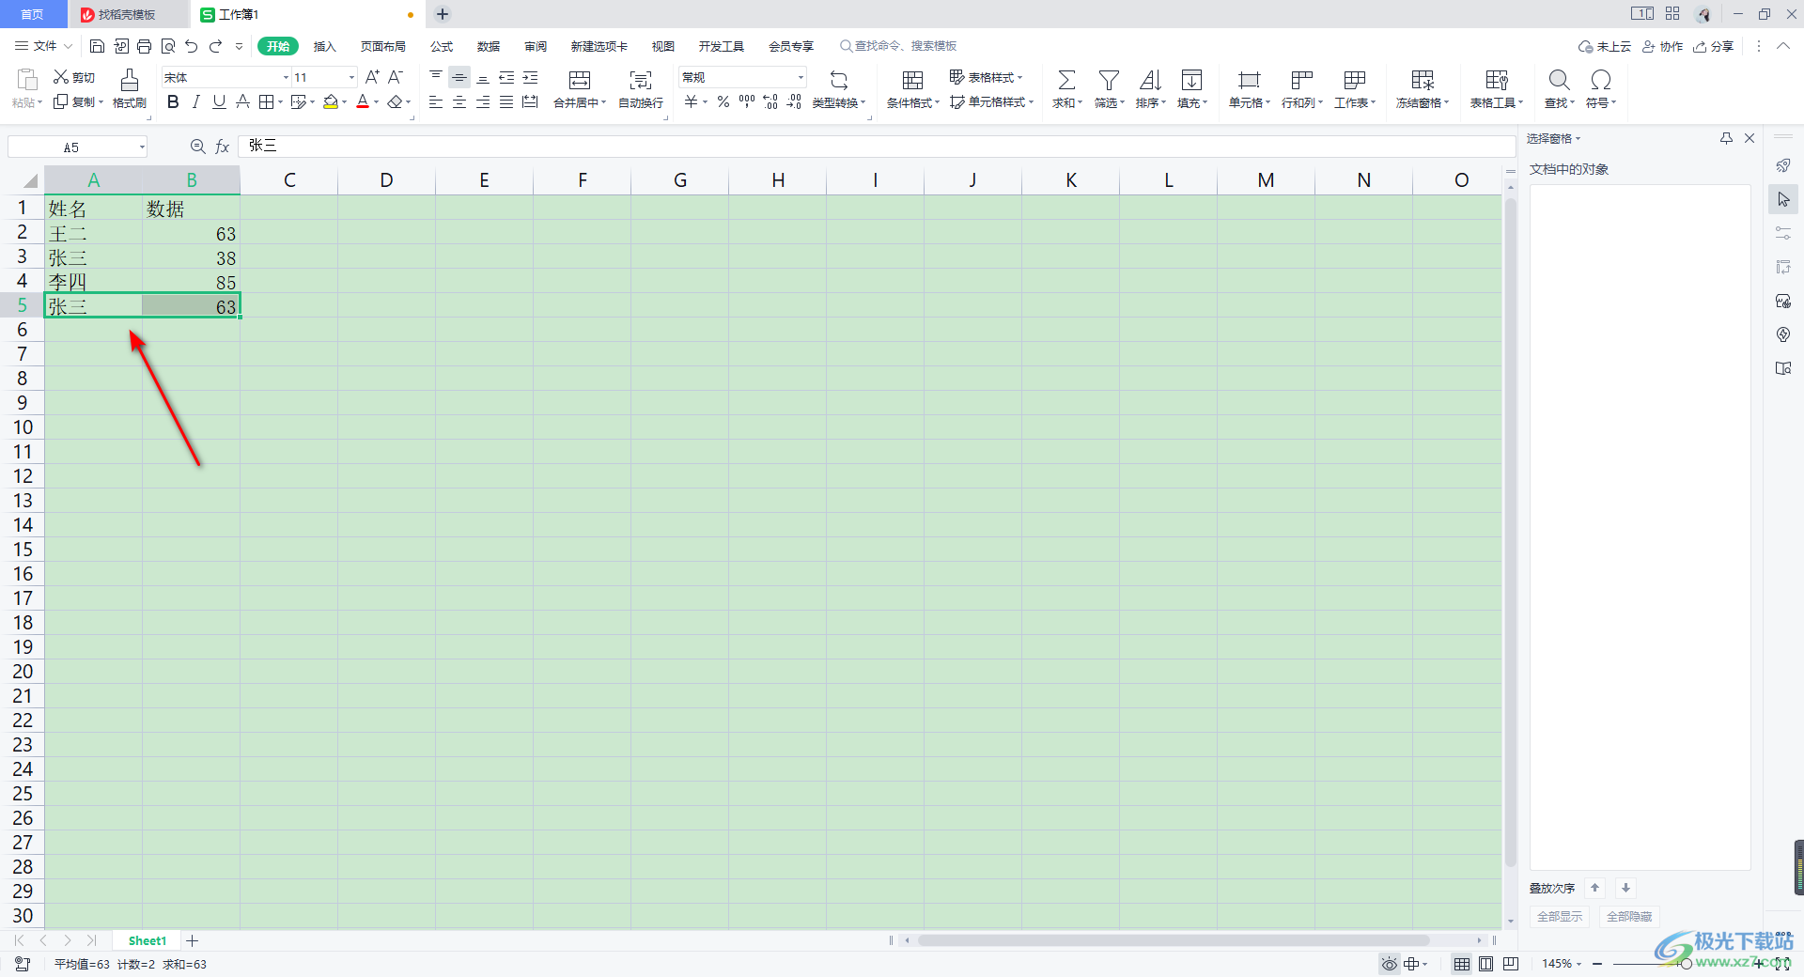Switch to the 插入 Insert tab

[x=324, y=46]
